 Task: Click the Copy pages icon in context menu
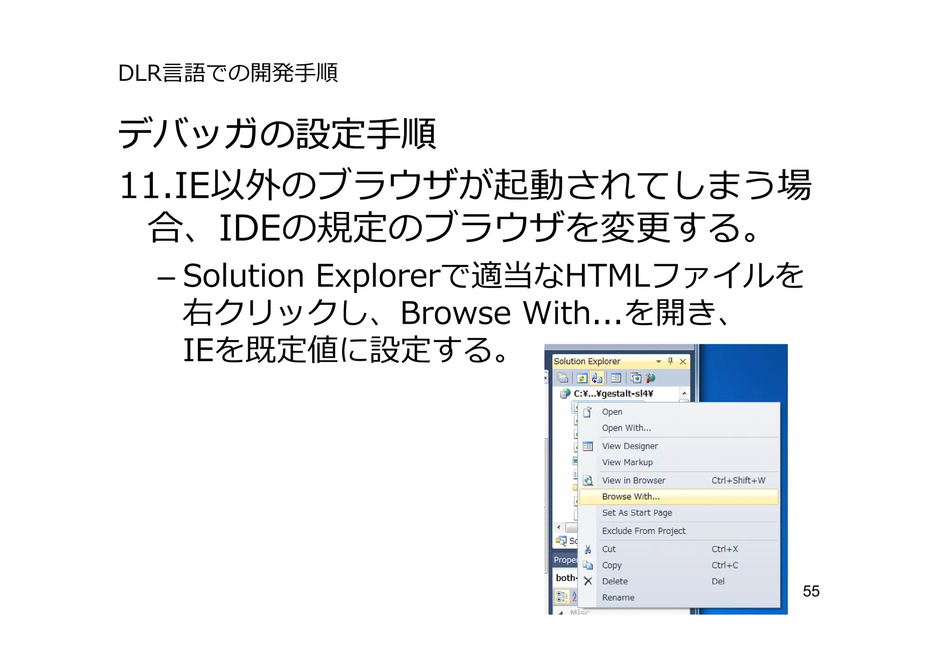[x=588, y=565]
